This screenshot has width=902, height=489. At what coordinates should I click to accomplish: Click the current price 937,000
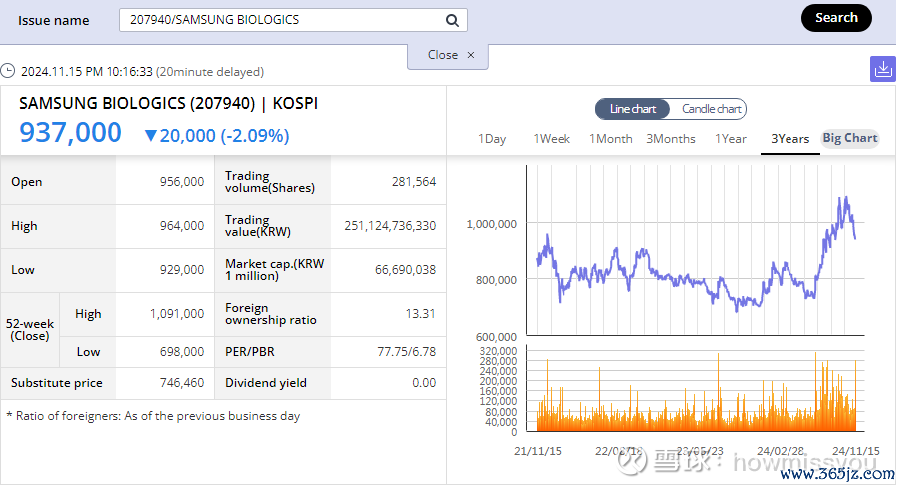70,132
